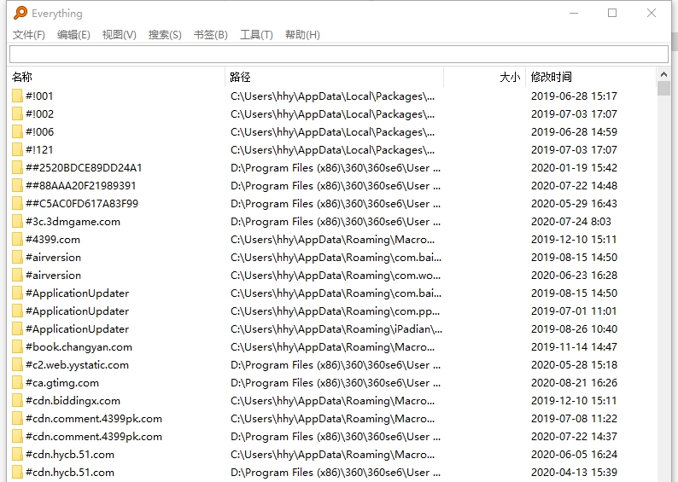Click the date 2020-05-28 15:18
Viewport: 678px width, 482px height.
tap(574, 365)
